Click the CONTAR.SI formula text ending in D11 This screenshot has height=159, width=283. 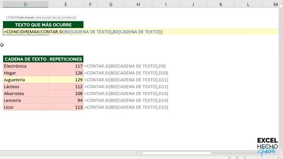126,79
